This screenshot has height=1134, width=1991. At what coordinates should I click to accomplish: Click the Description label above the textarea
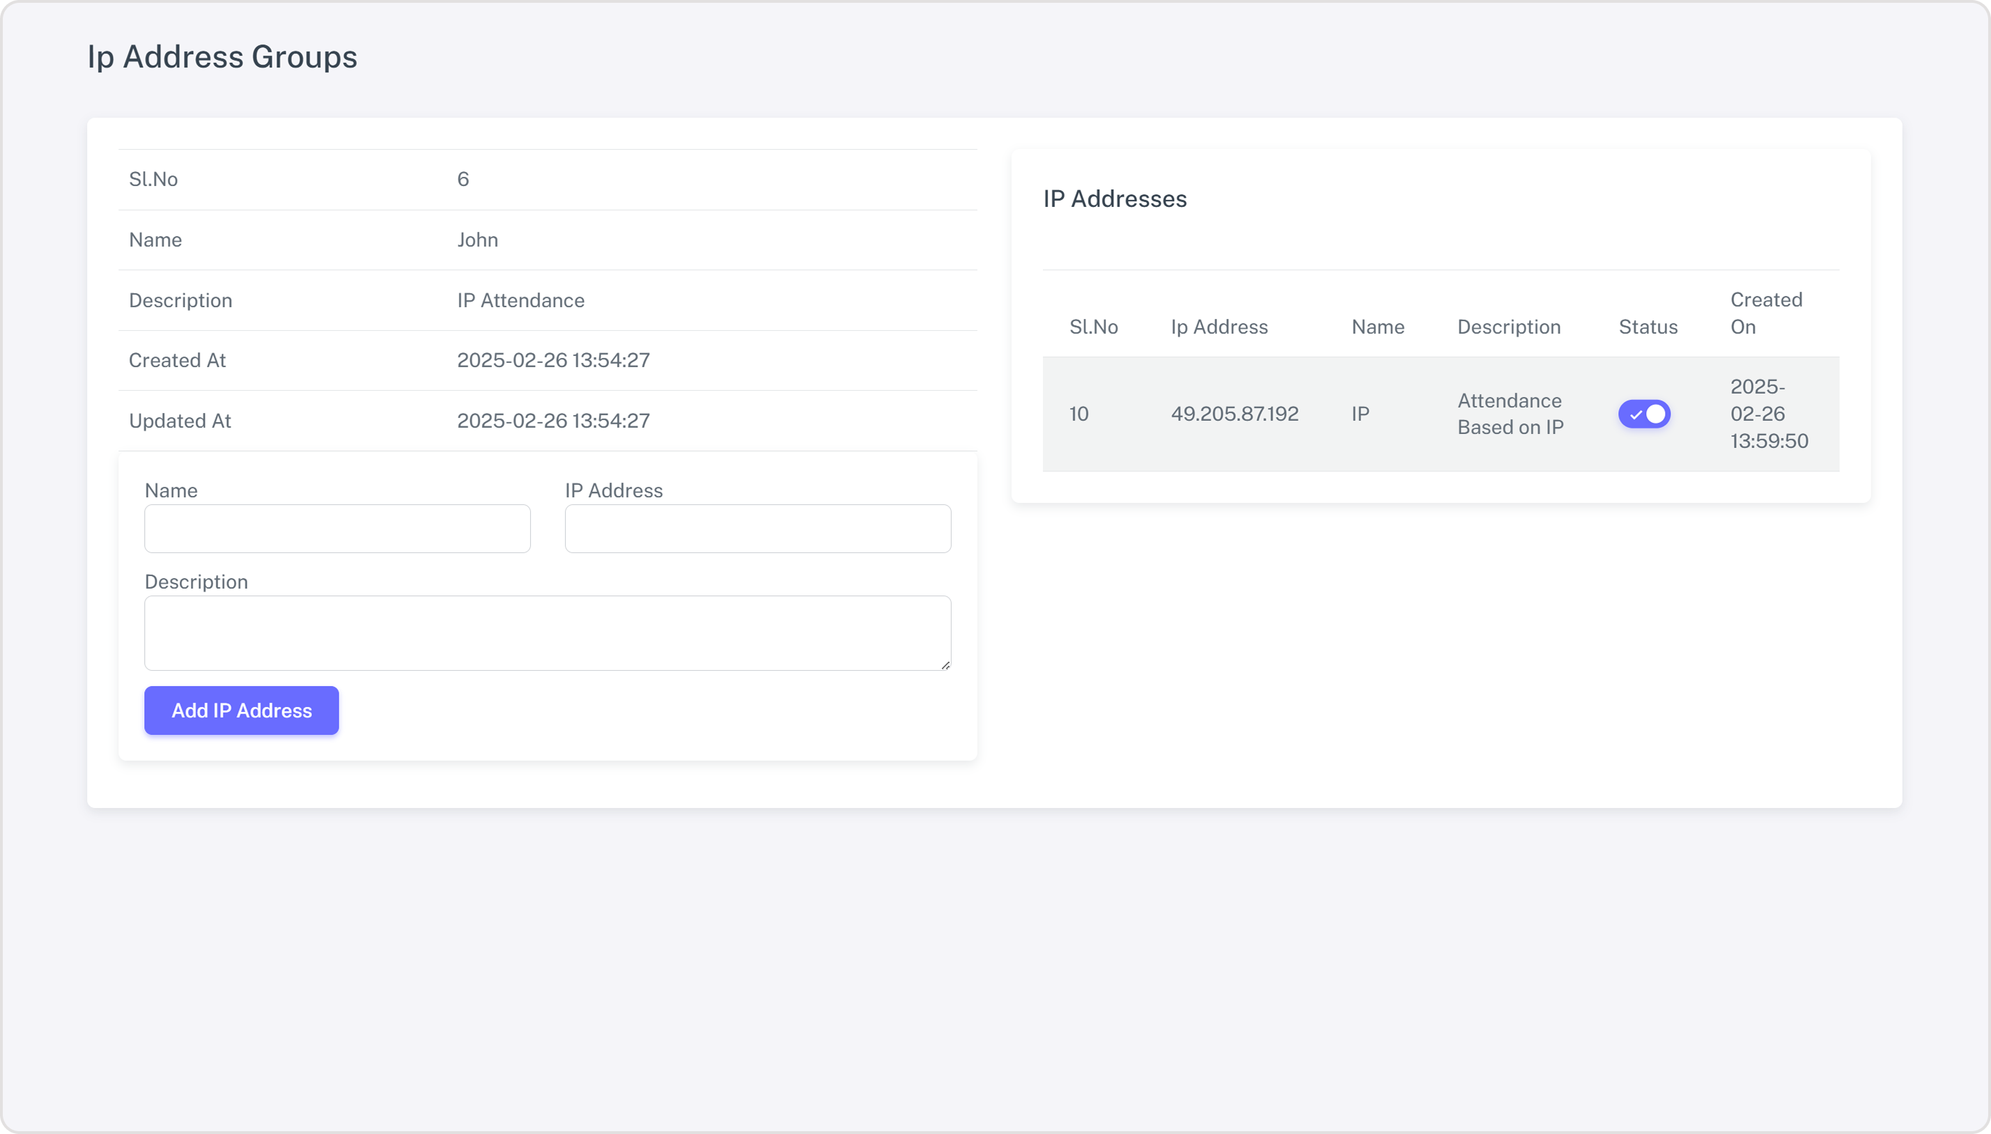click(x=196, y=582)
